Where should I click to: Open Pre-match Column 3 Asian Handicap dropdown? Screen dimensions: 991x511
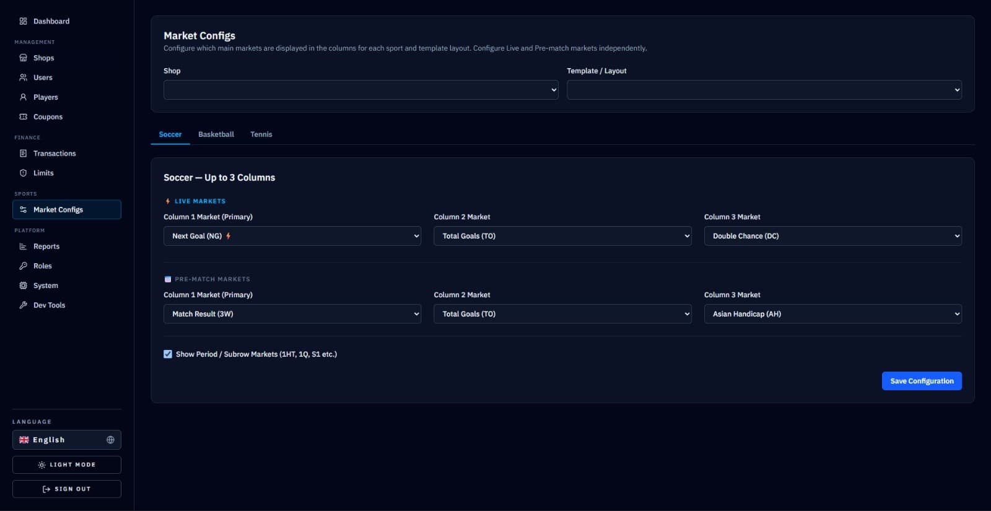(x=833, y=314)
